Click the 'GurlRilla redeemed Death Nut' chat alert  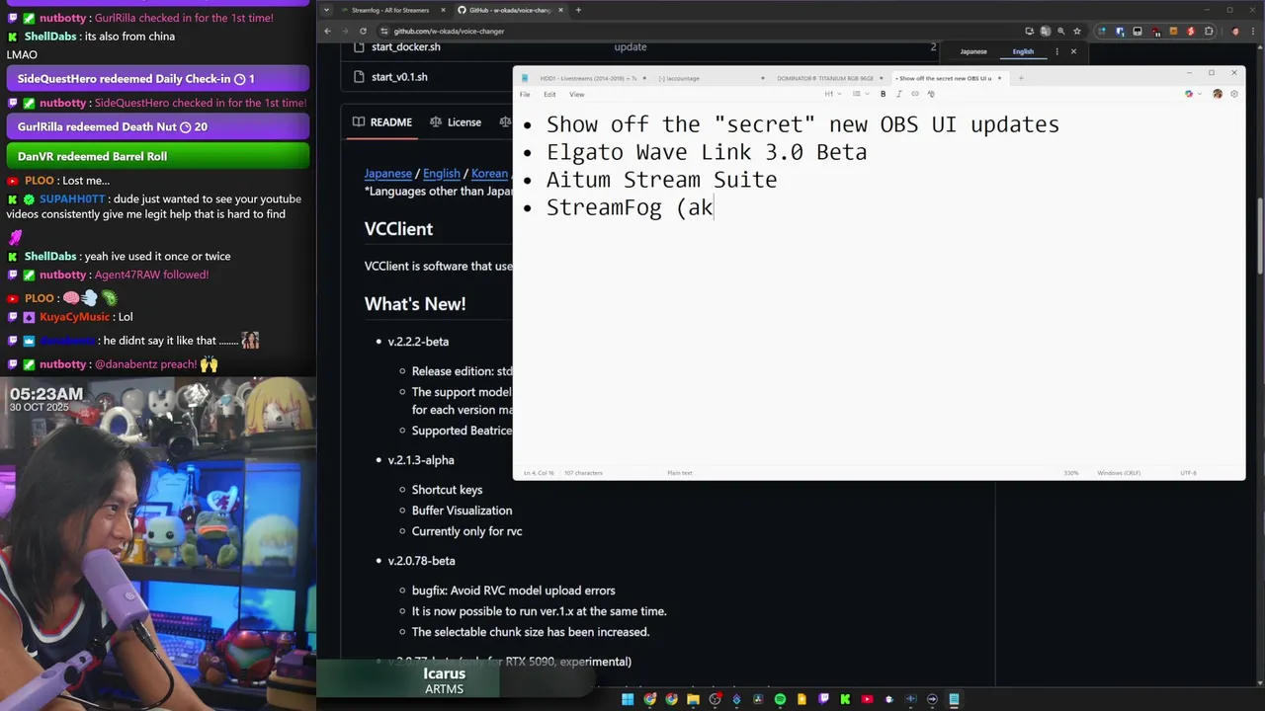pyautogui.click(x=158, y=126)
